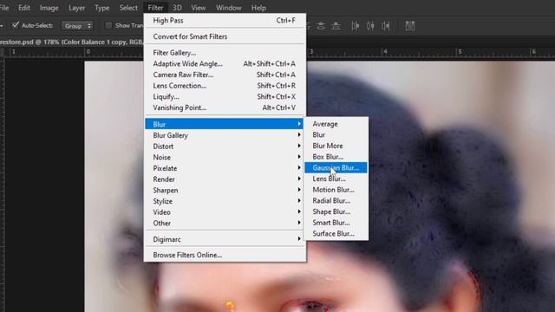
Task: Select Surface Blur filter
Action: click(336, 233)
